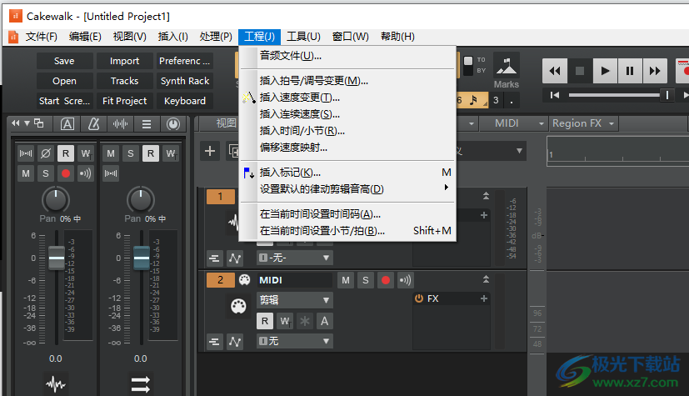Click the Import button
The height and width of the screenshot is (396, 689).
(125, 61)
